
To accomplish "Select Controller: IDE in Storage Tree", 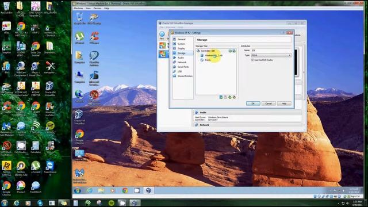I will pyautogui.click(x=208, y=51).
